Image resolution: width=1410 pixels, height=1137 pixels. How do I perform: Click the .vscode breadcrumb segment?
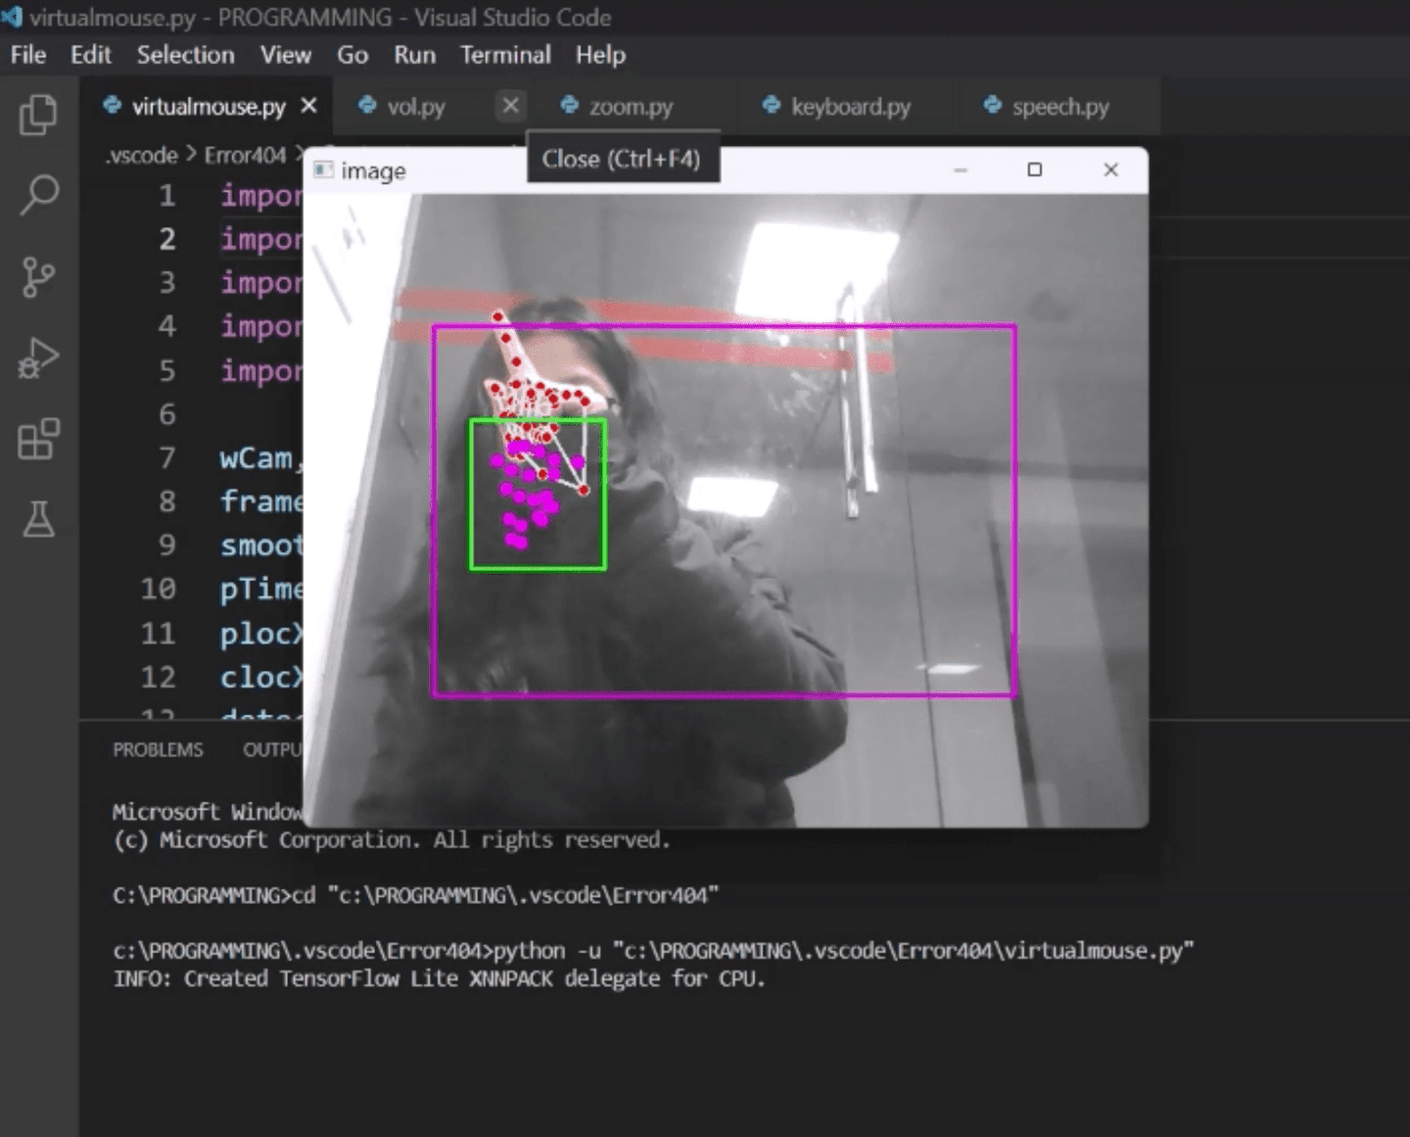(143, 155)
